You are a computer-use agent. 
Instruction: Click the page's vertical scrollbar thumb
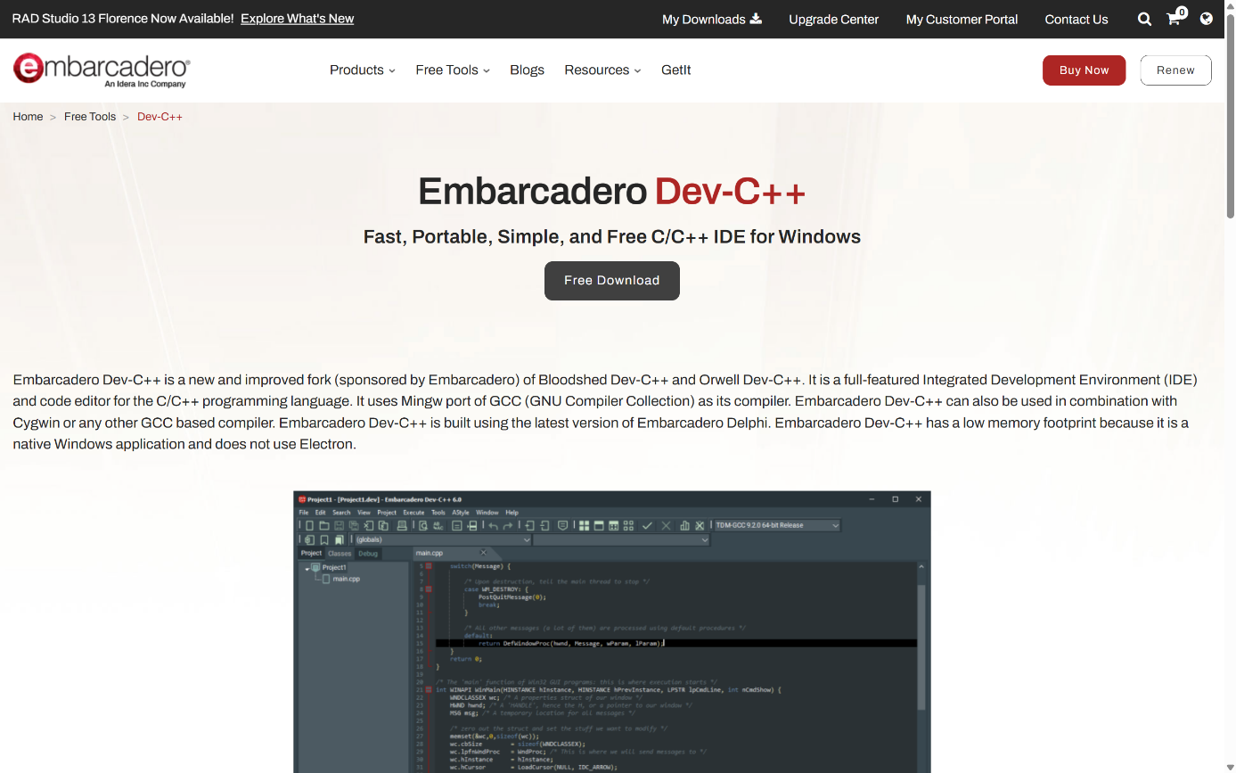(x=1231, y=116)
